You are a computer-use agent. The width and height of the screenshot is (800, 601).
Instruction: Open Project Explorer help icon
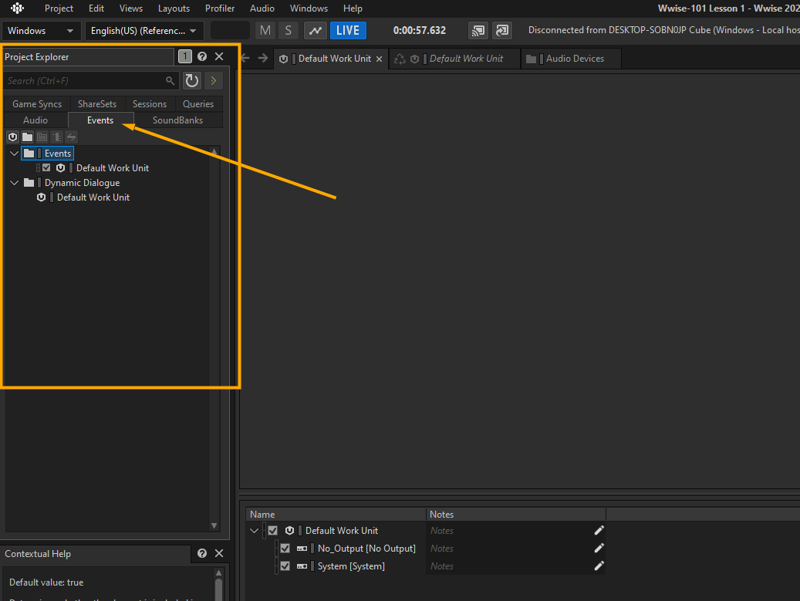click(202, 56)
